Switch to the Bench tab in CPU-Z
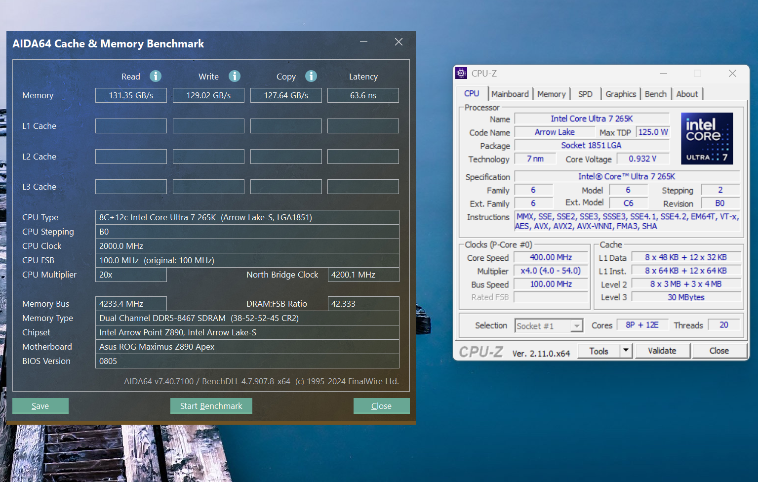The width and height of the screenshot is (758, 482). (x=656, y=94)
